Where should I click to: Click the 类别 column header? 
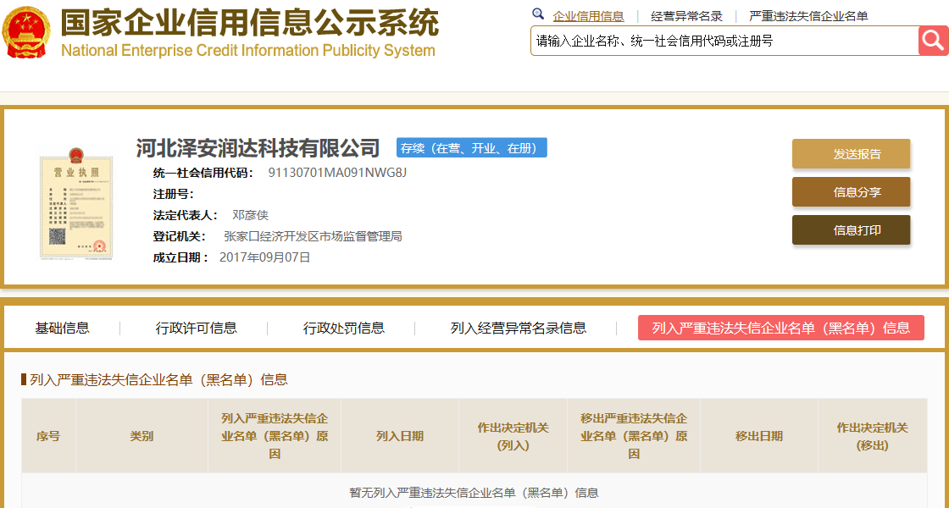(x=142, y=436)
